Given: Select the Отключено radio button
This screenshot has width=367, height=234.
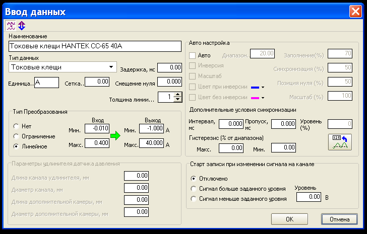Looking at the screenshot, I should pos(194,179).
